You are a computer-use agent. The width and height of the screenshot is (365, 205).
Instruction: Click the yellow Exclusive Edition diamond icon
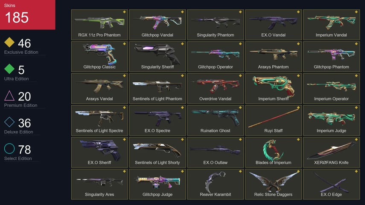point(9,42)
